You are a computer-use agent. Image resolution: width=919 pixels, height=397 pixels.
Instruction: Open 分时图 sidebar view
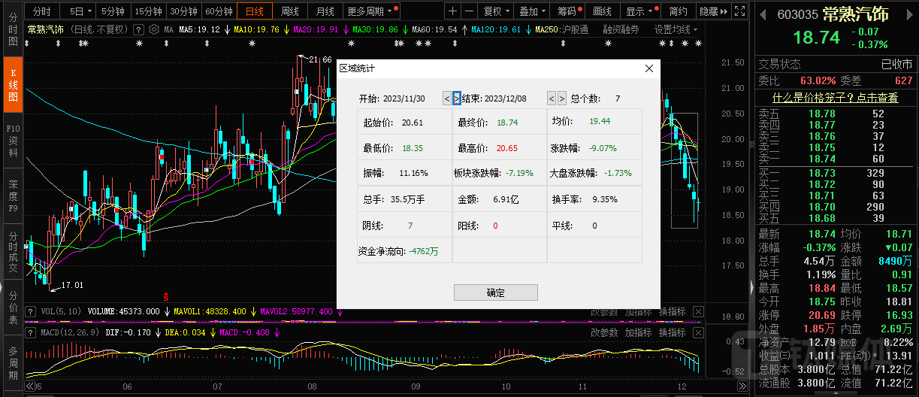click(12, 29)
